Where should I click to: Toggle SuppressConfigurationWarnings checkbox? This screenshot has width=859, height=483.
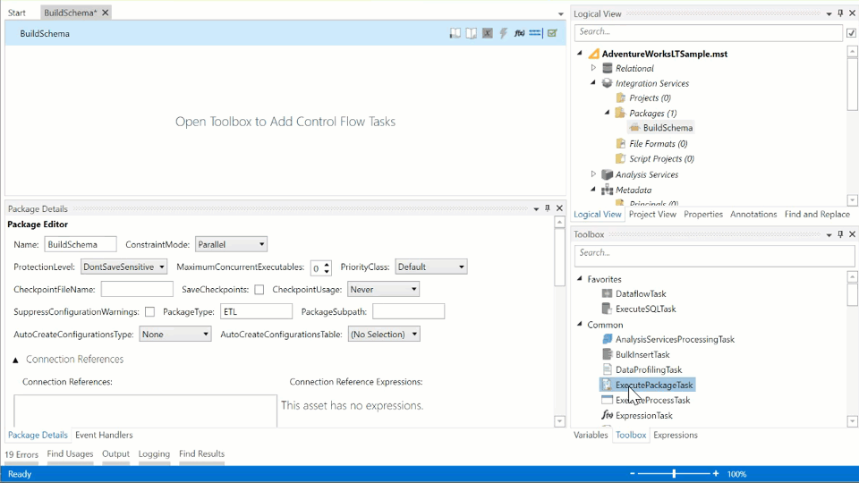click(149, 312)
